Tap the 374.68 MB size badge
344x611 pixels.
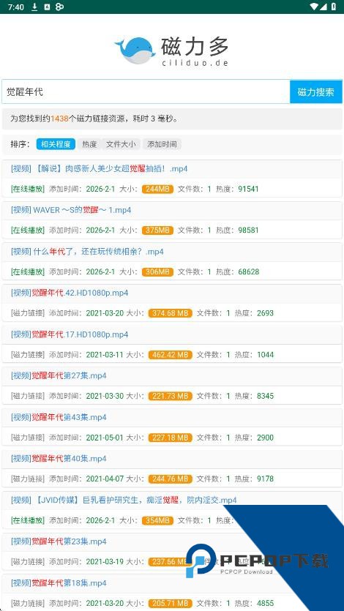171,313
